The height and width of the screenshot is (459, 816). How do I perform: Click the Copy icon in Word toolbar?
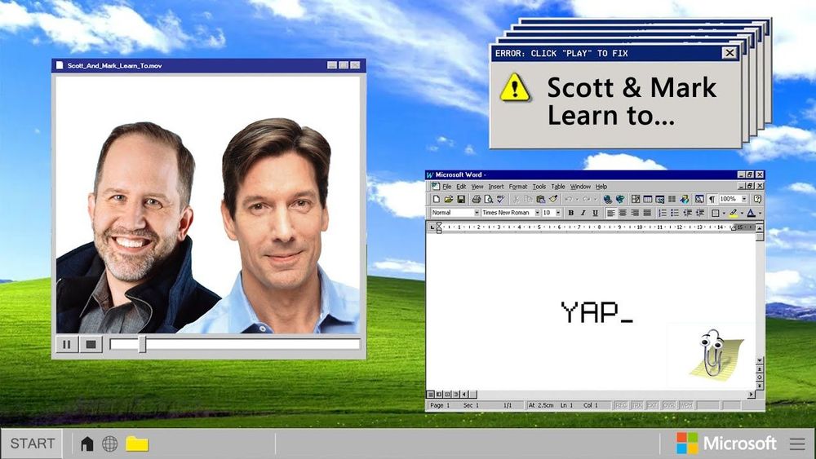(x=528, y=199)
